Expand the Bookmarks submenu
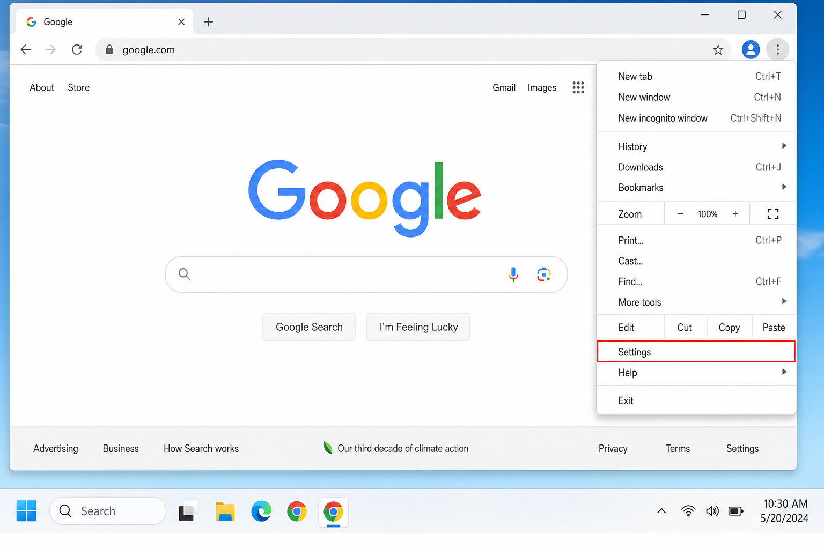Image resolution: width=824 pixels, height=549 pixels. pyautogui.click(x=696, y=188)
